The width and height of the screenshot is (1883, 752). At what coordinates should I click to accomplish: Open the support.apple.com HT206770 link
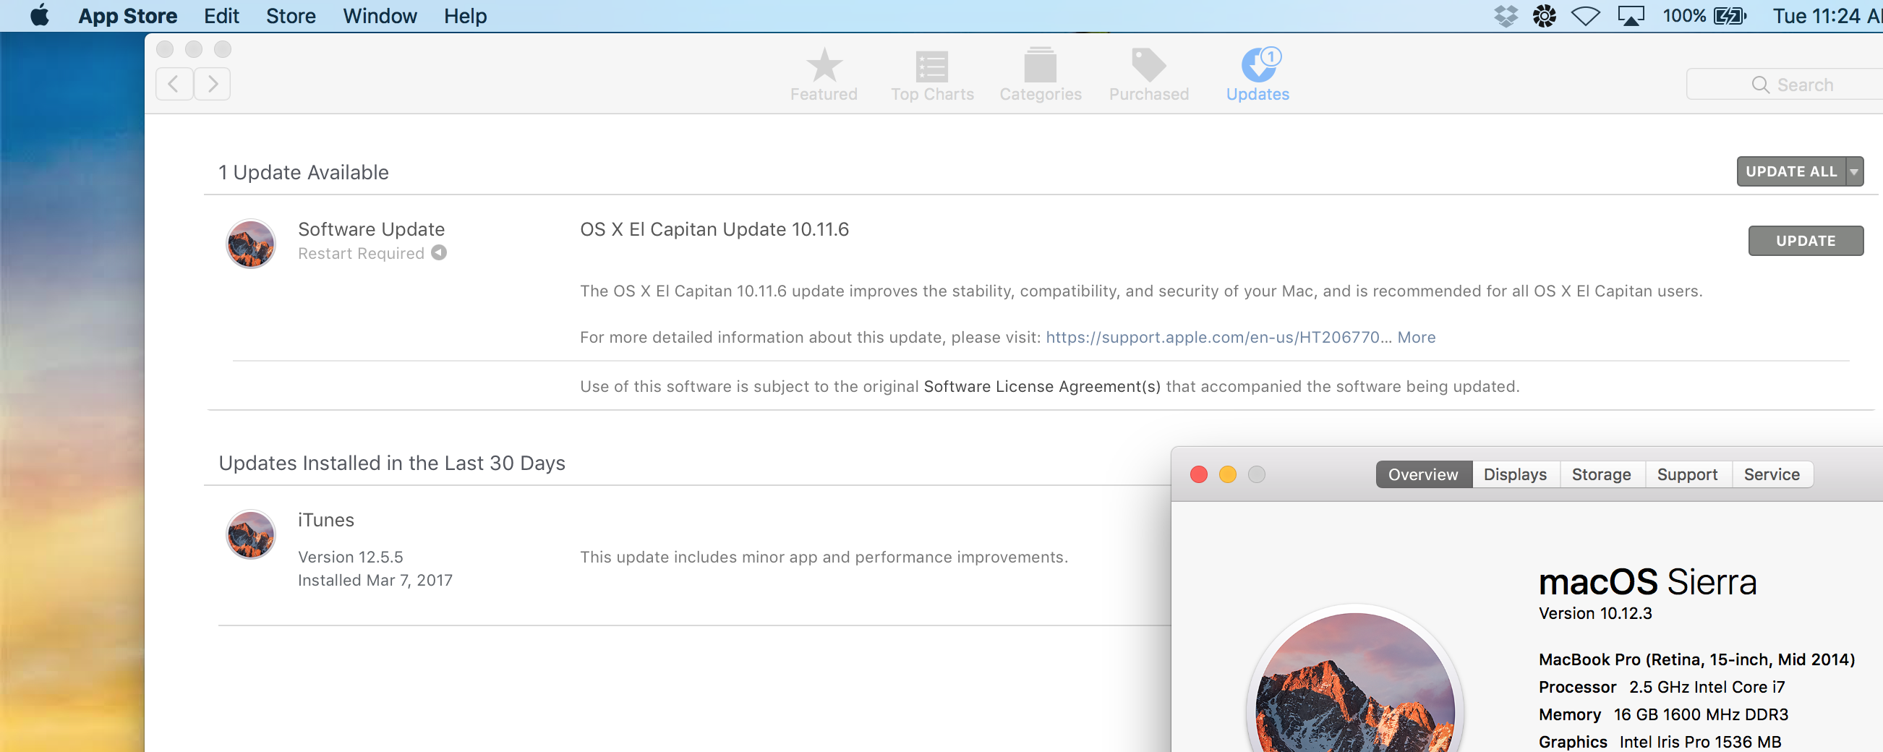coord(1218,337)
